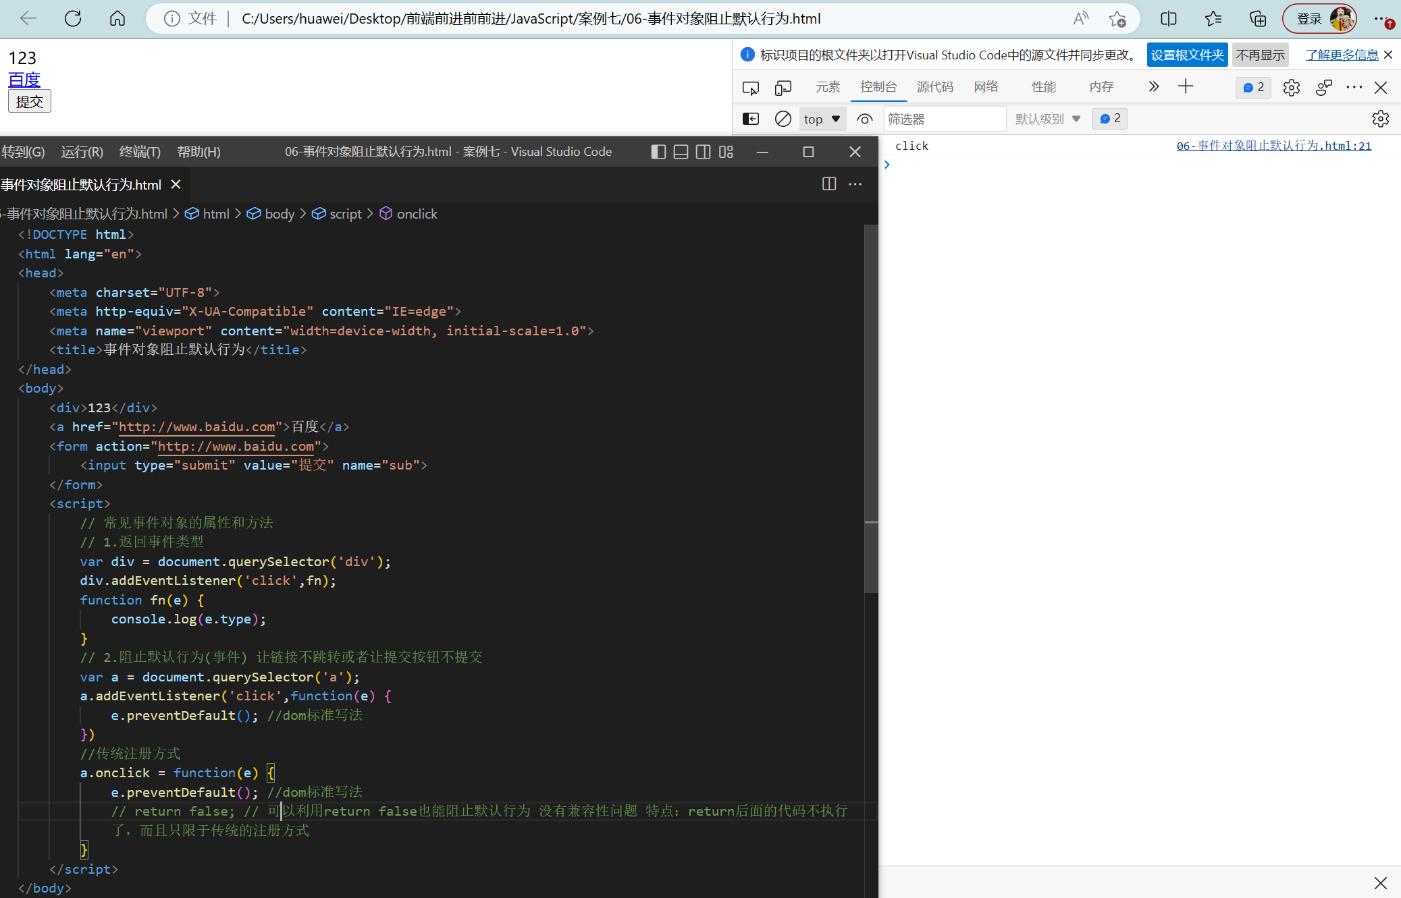Viewport: 1401px width, 898px height.
Task: Open the favorites list icon
Action: [1213, 19]
